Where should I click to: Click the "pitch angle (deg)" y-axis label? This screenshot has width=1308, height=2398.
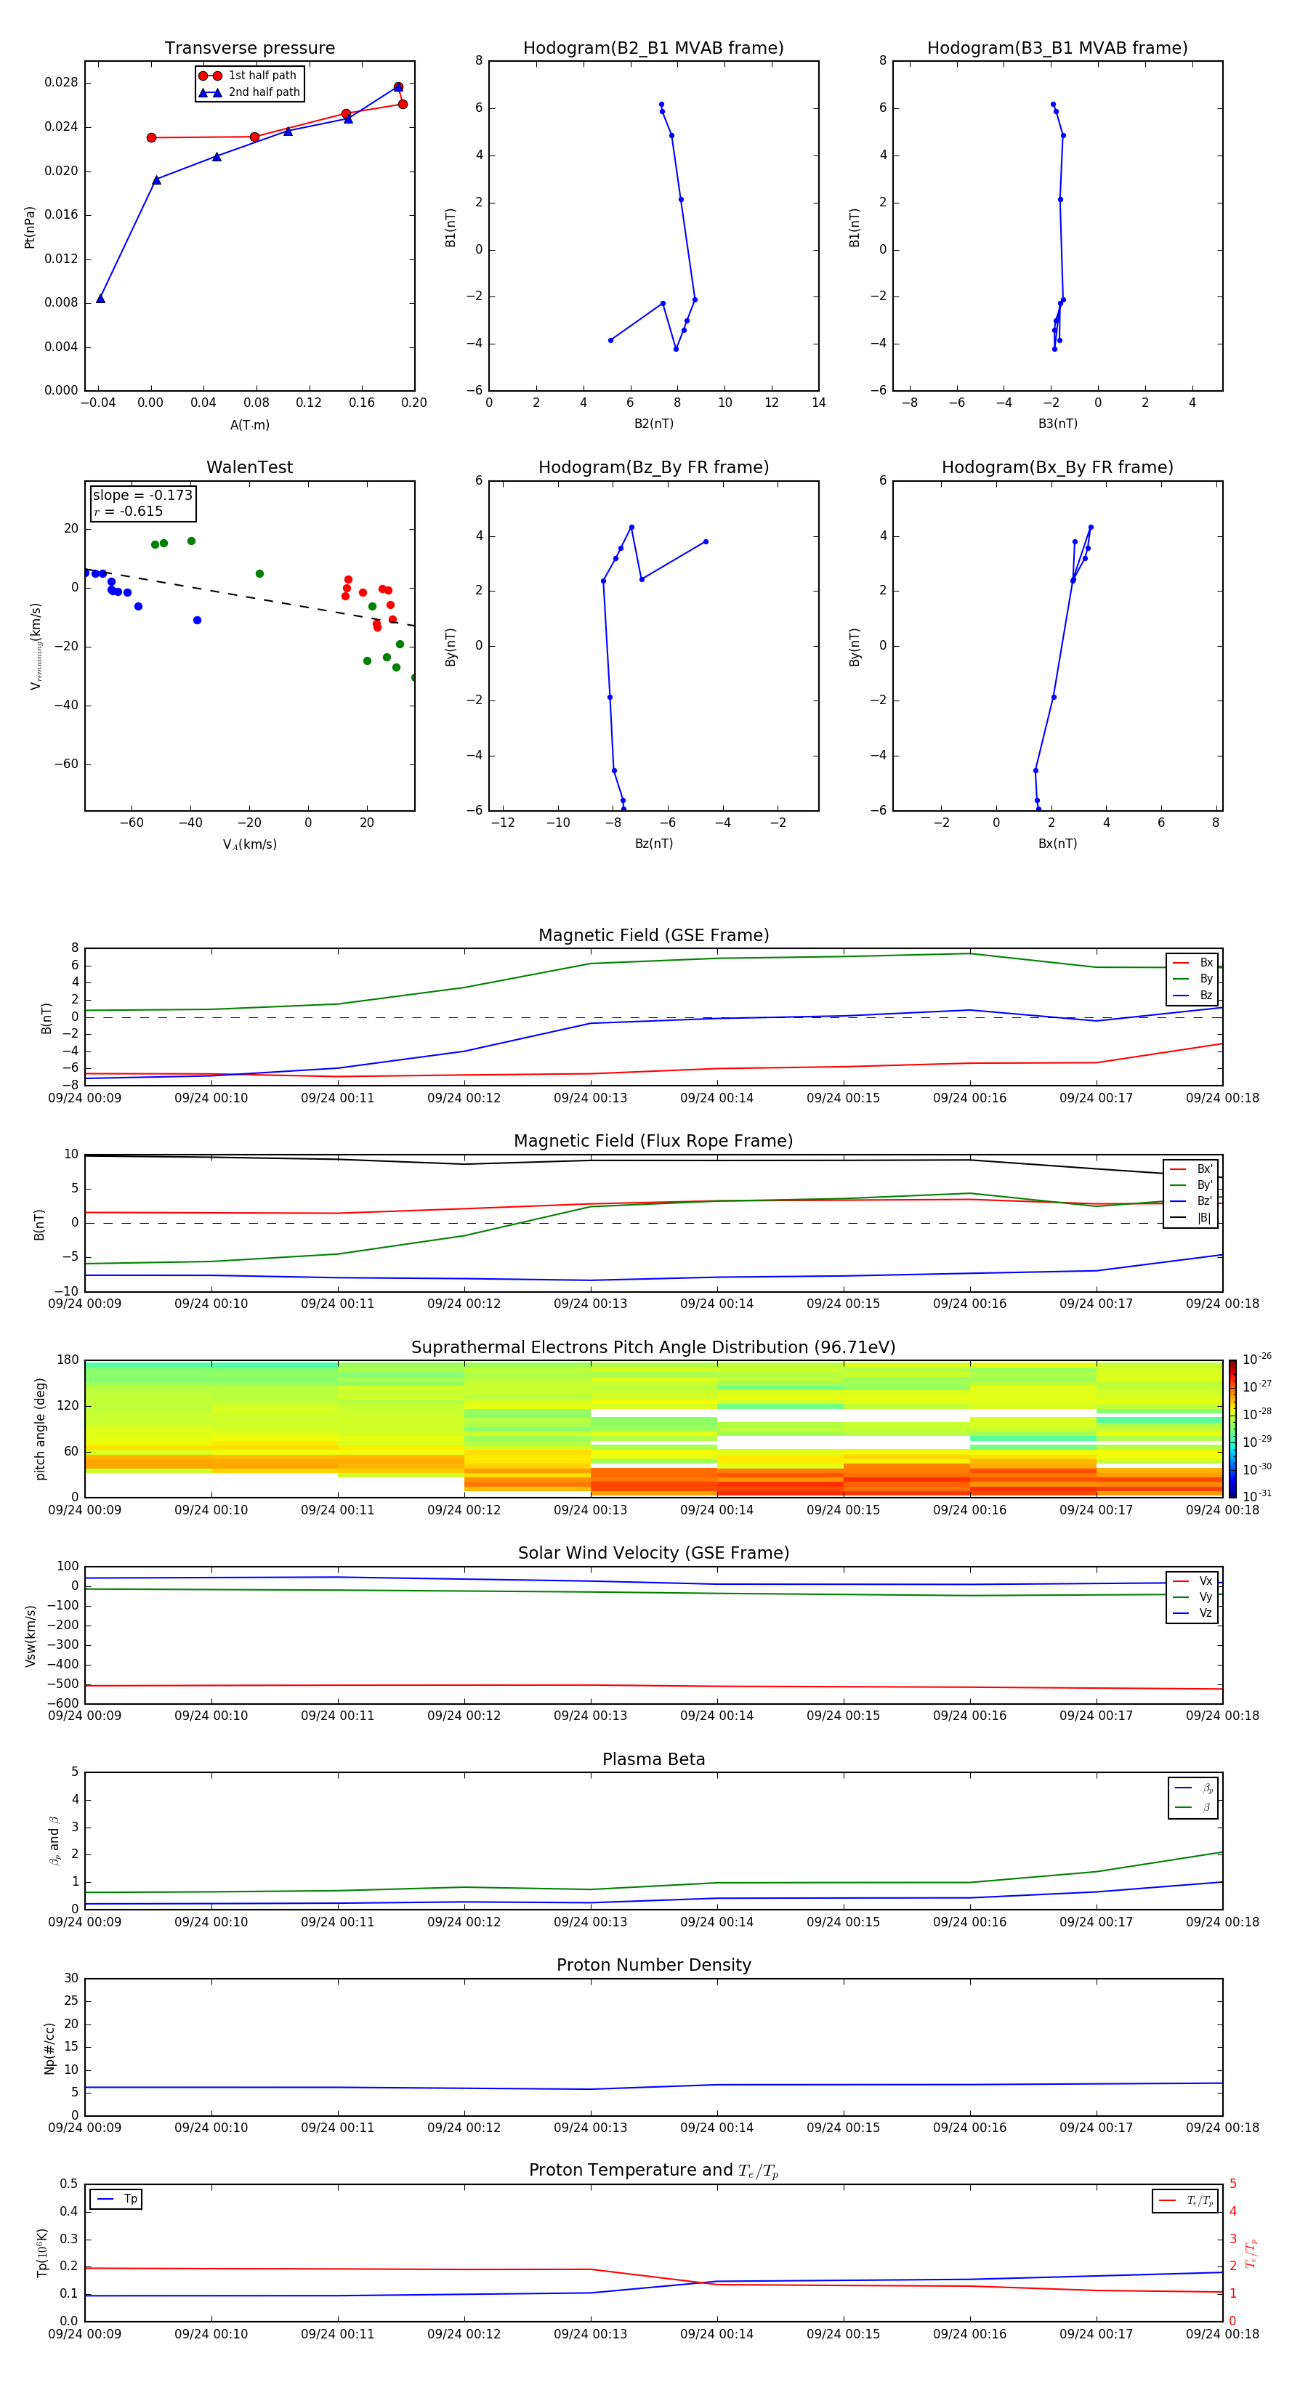click(x=40, y=1429)
